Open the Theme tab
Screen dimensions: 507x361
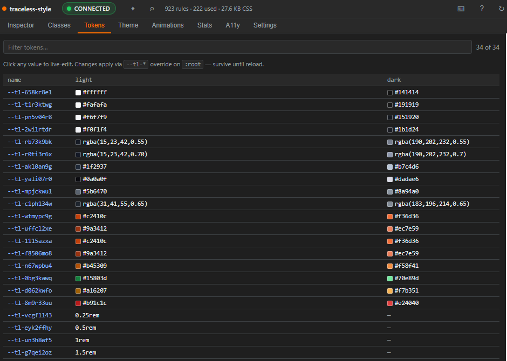click(128, 25)
